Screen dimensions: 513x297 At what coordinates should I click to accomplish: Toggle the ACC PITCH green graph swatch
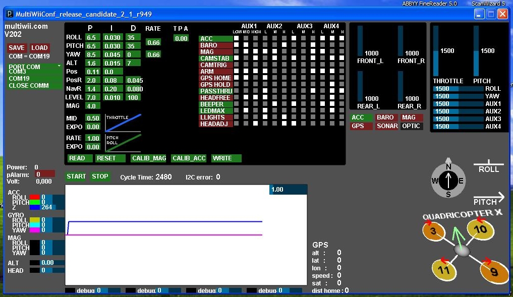34,202
